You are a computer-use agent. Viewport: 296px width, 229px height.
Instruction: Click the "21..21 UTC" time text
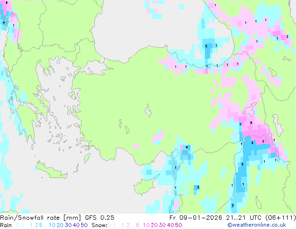244,218
